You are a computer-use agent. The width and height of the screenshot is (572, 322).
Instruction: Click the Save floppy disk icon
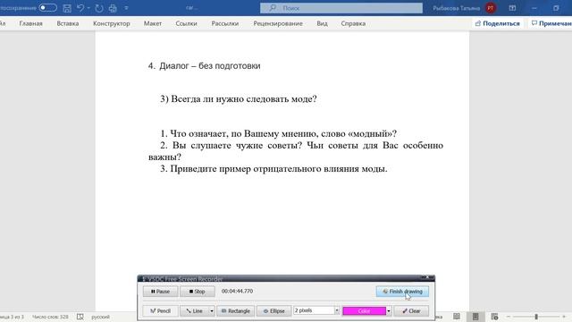[67, 8]
